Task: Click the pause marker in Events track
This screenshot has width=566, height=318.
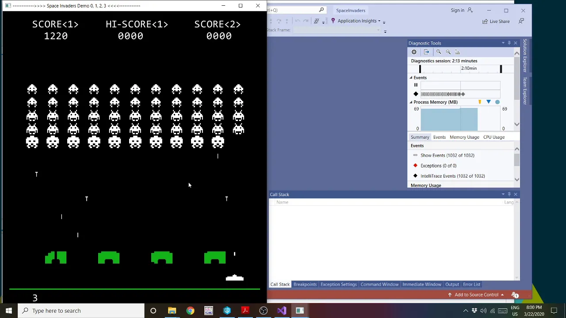Action: point(416,85)
